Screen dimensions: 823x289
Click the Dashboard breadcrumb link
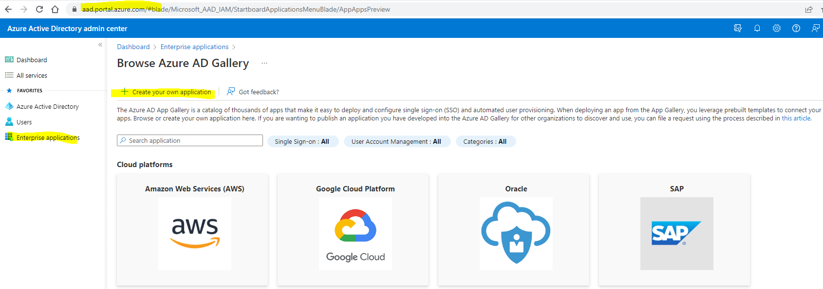(133, 47)
